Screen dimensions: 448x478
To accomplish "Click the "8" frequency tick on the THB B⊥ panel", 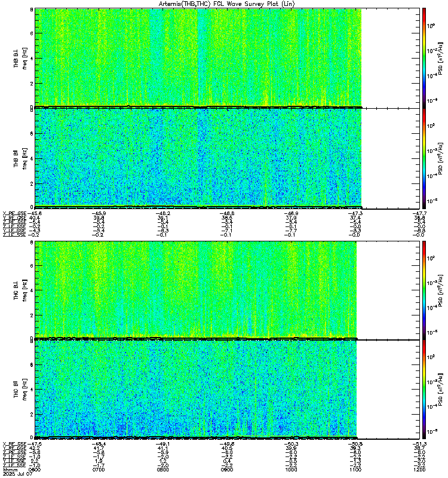I will [x=32, y=10].
